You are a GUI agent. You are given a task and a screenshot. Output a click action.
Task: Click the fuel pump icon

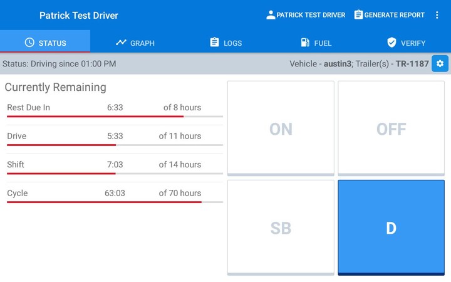click(x=305, y=43)
